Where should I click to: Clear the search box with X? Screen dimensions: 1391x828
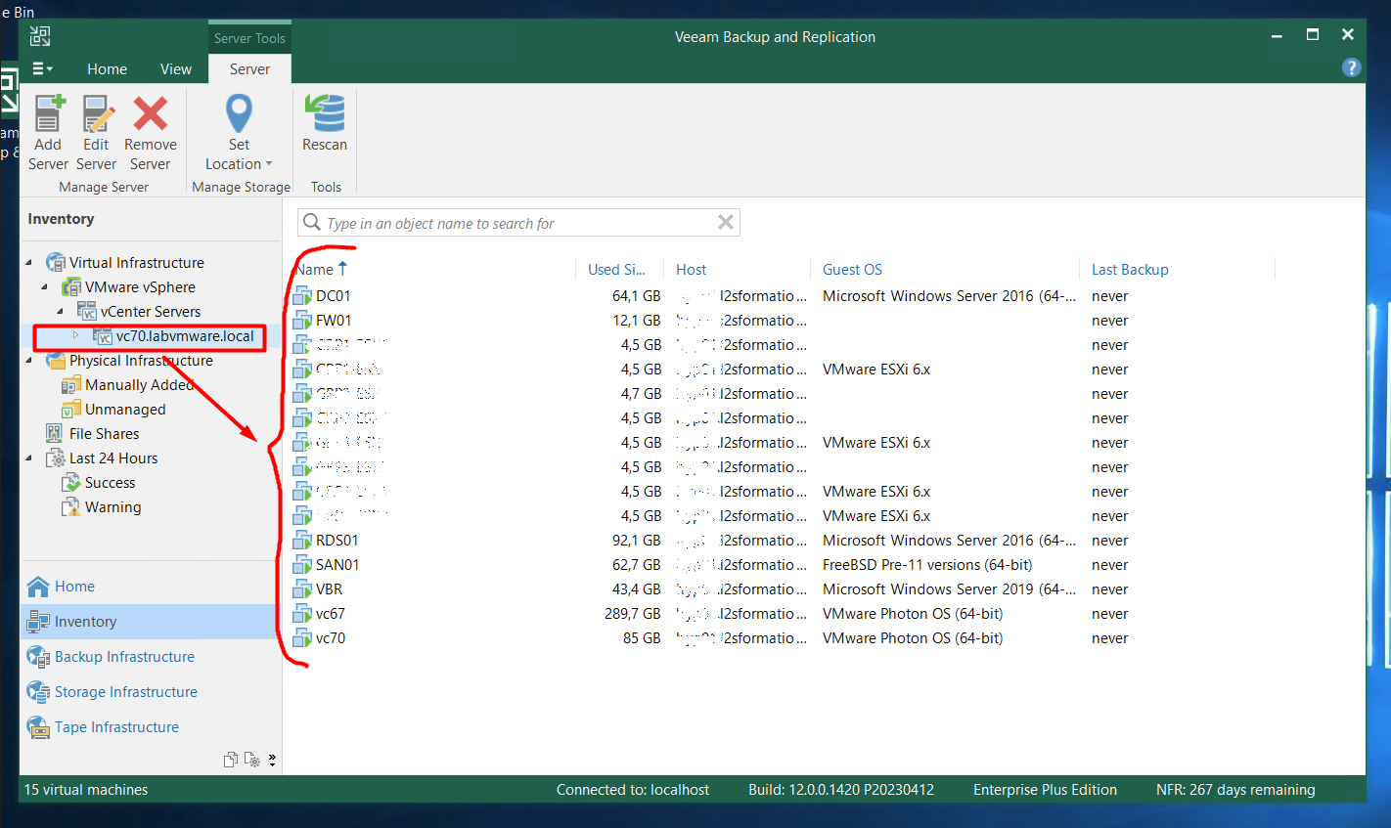point(726,222)
